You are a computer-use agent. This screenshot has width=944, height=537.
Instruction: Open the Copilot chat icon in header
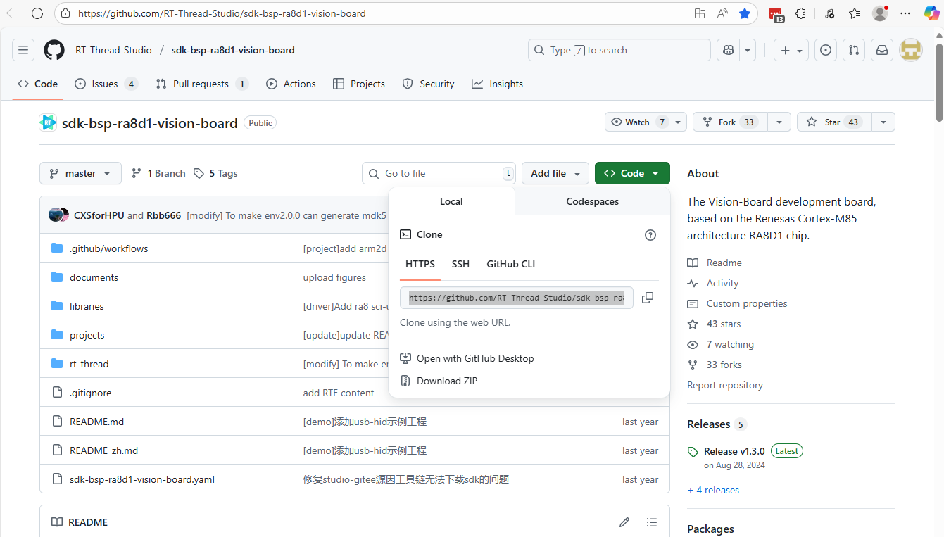tap(729, 50)
